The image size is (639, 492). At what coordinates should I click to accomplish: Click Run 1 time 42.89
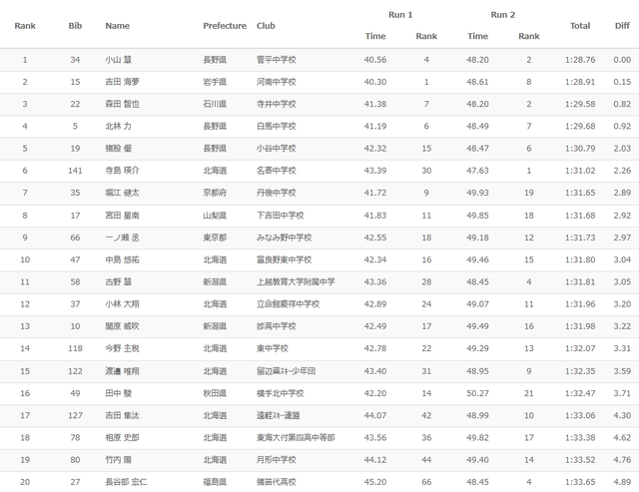click(x=375, y=303)
